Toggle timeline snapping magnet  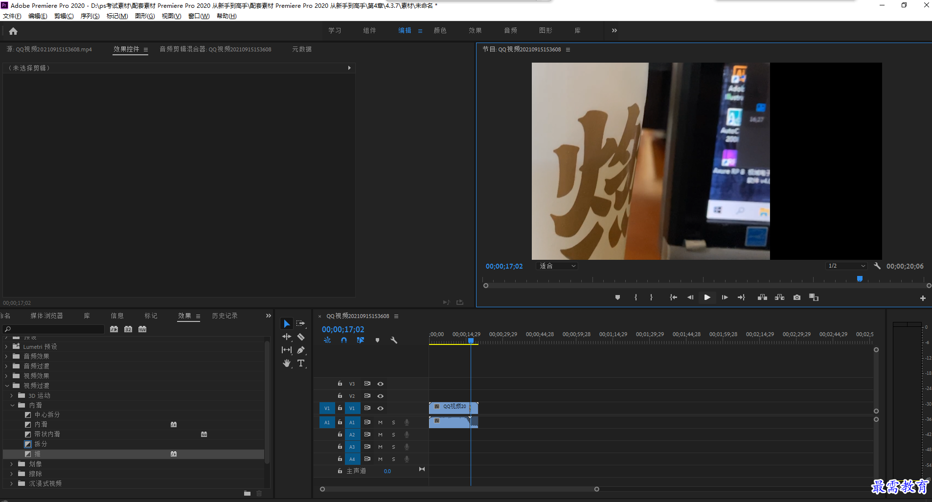pos(344,340)
